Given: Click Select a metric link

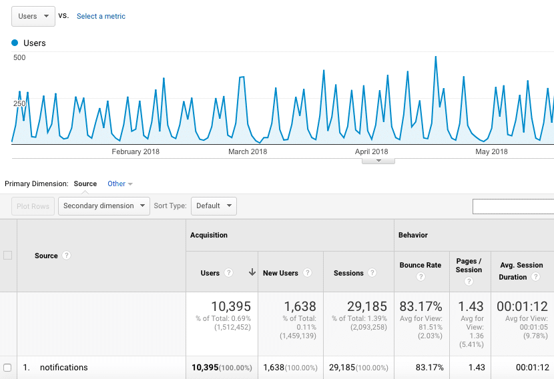Looking at the screenshot, I should (x=101, y=16).
